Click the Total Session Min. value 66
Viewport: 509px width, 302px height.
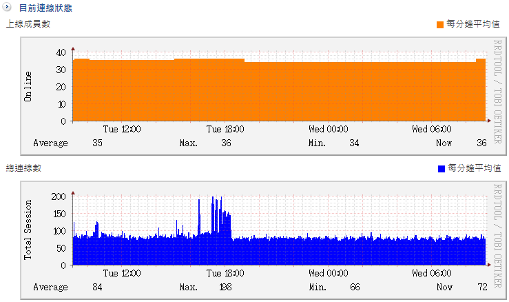(x=355, y=287)
